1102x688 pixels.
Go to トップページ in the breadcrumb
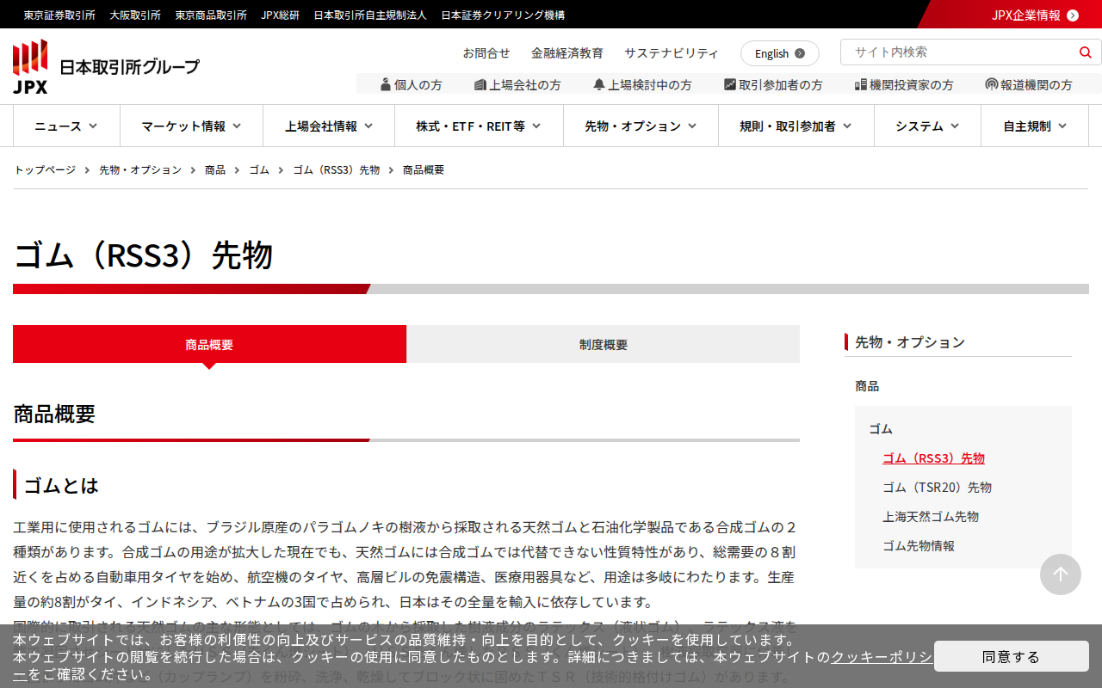45,170
